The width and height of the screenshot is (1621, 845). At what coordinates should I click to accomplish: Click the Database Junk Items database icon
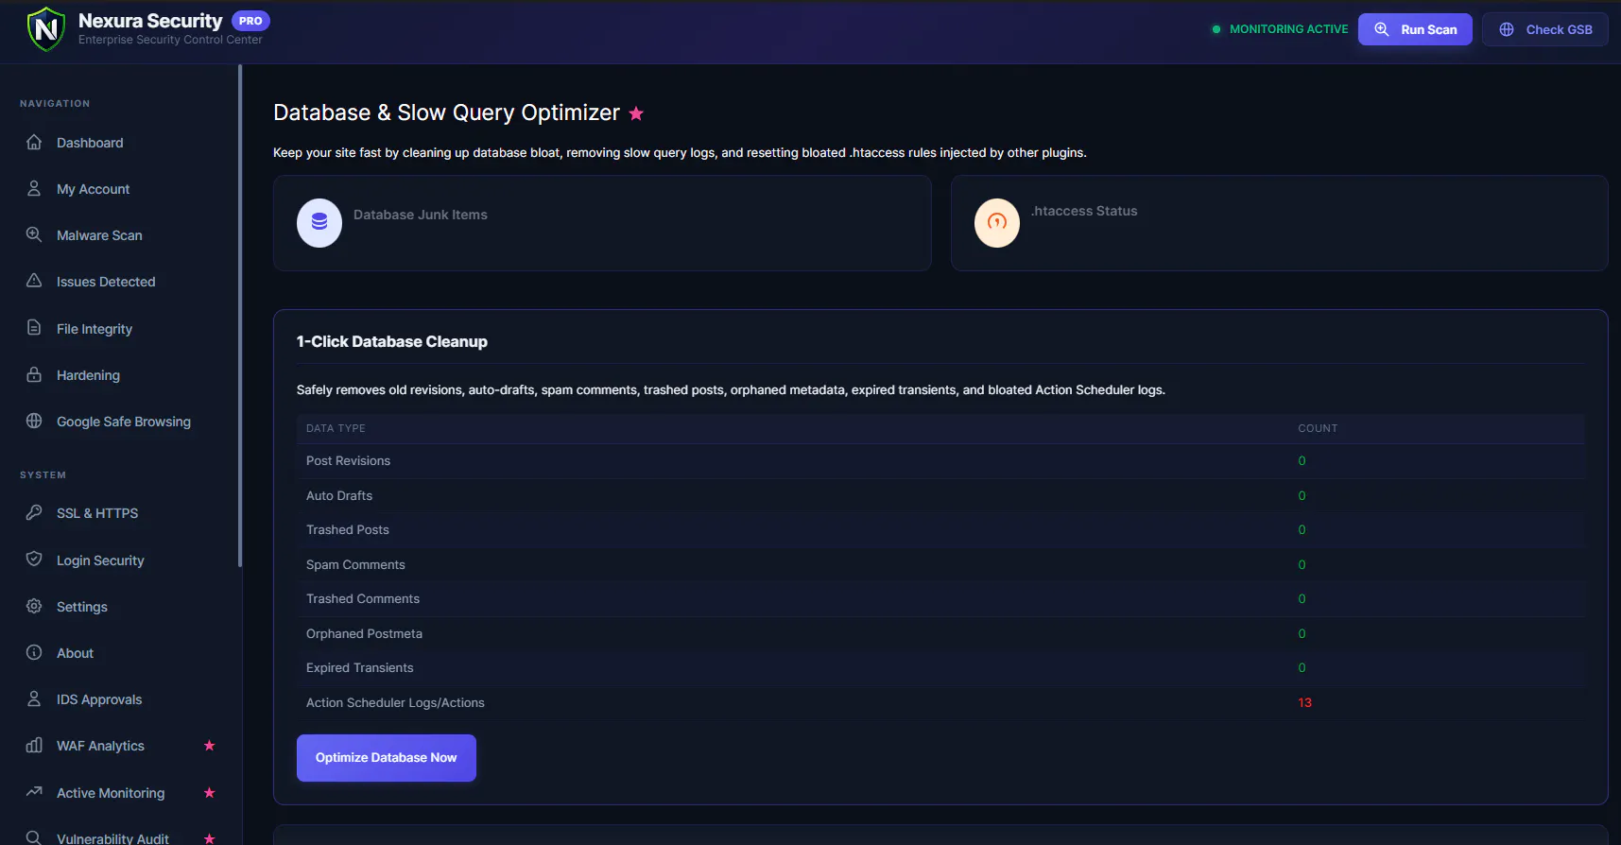point(319,223)
